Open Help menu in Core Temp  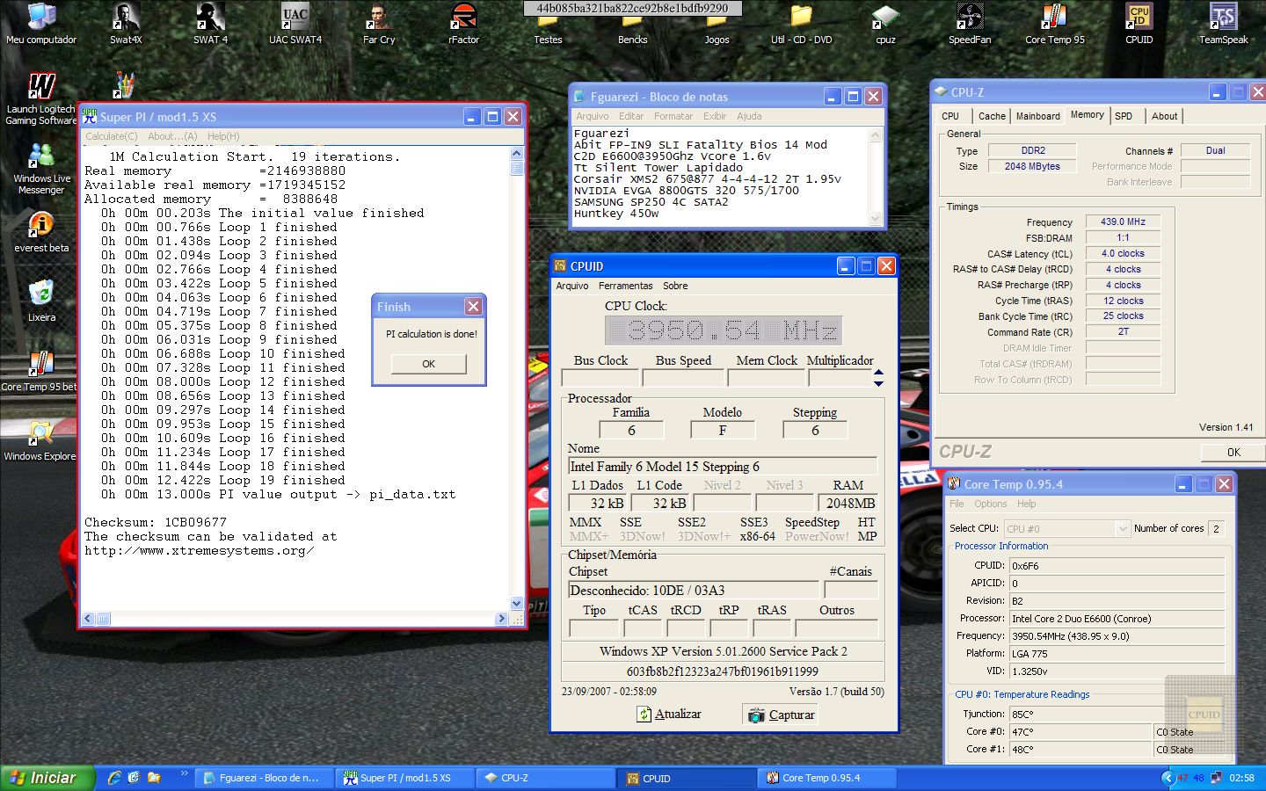tap(1026, 504)
